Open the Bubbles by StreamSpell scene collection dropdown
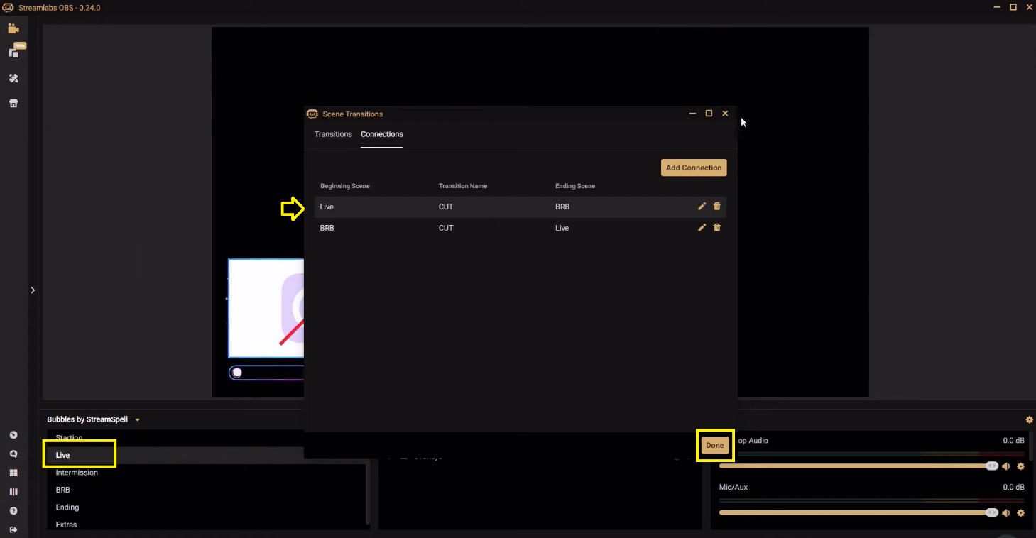The image size is (1036, 538). point(137,419)
